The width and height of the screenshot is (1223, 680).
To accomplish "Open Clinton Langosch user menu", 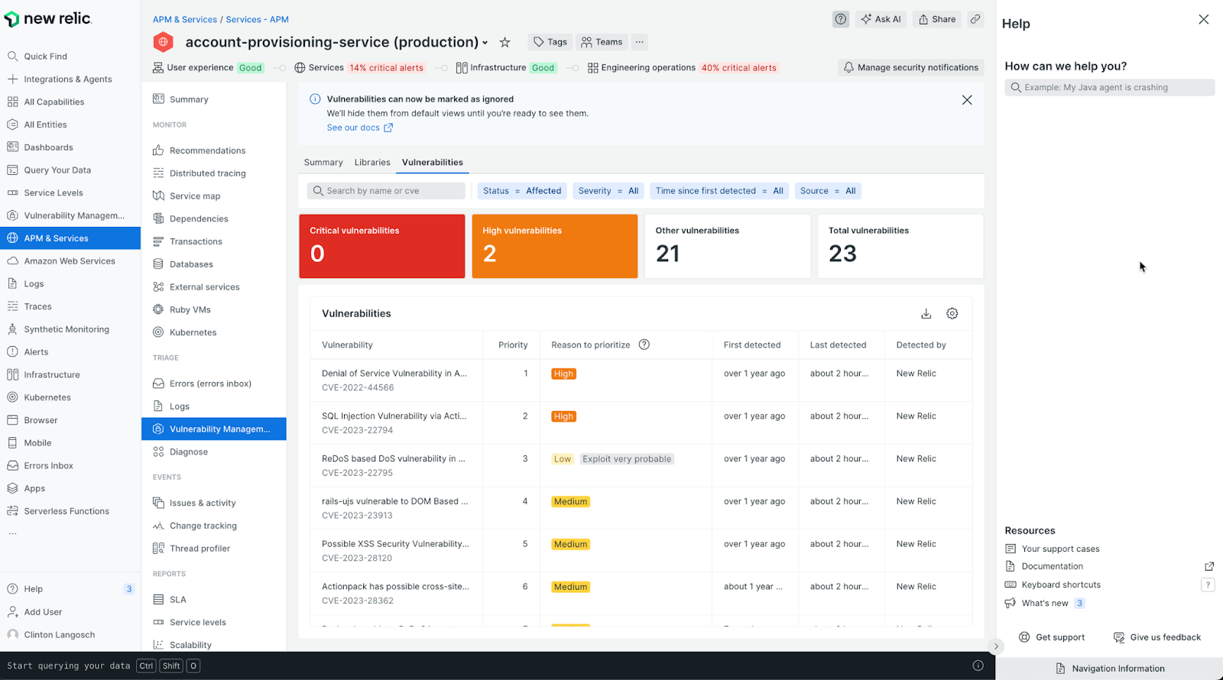I will pyautogui.click(x=70, y=635).
